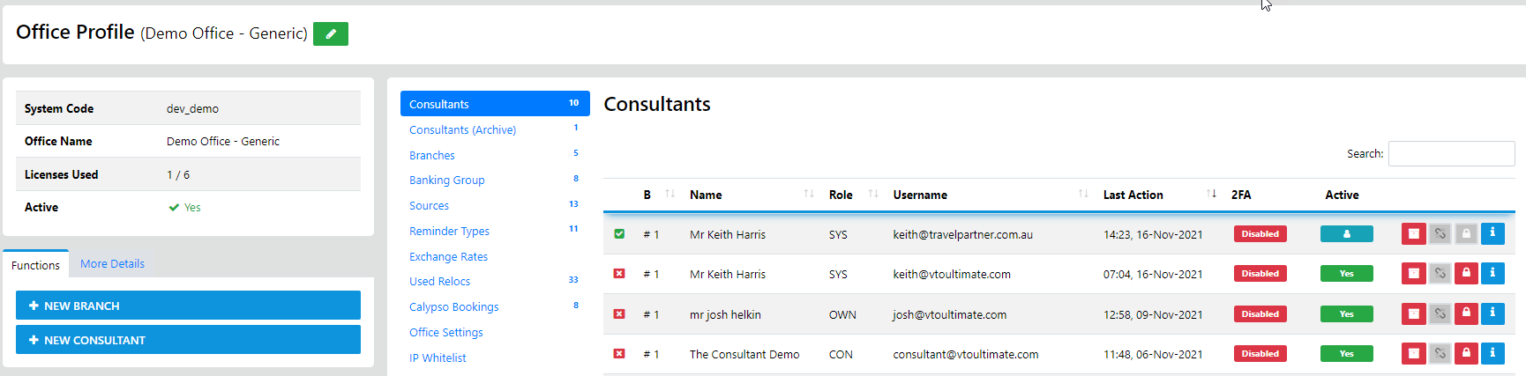Toggle red X status for mr josh helkin
This screenshot has width=1526, height=376.
tap(619, 314)
